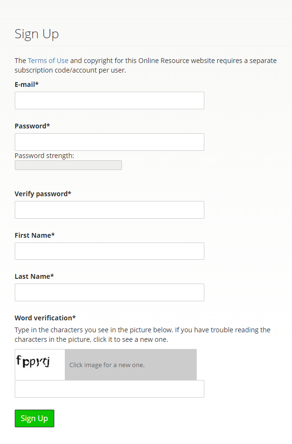
Task: Click the 'Sign Up' page heading
Action: click(x=37, y=34)
